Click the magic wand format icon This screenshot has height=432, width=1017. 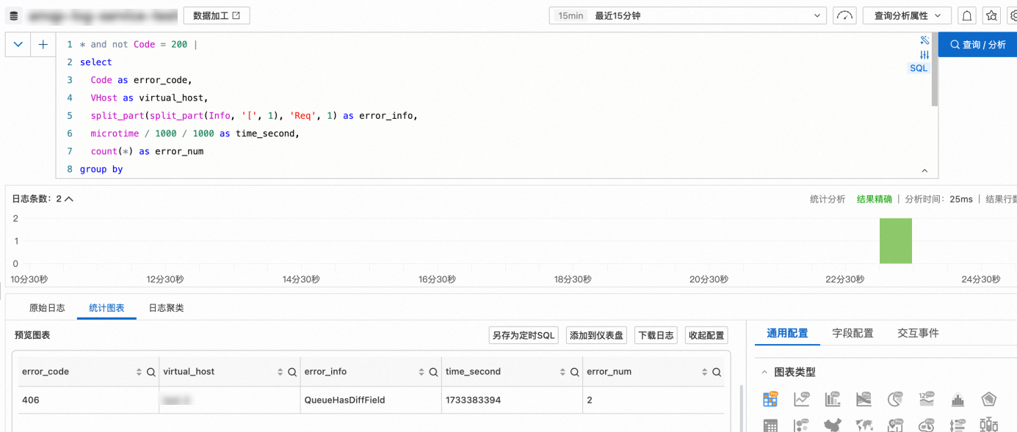coord(924,40)
